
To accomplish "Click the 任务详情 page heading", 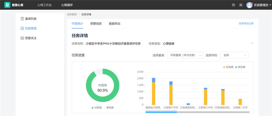I will coord(80,36).
